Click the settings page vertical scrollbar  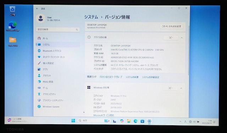189,50
